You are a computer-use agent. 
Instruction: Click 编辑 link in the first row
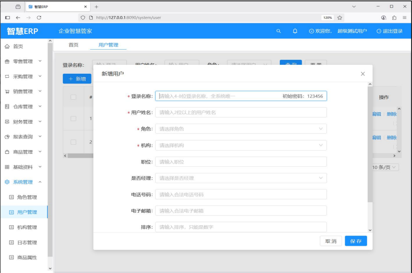click(x=377, y=114)
